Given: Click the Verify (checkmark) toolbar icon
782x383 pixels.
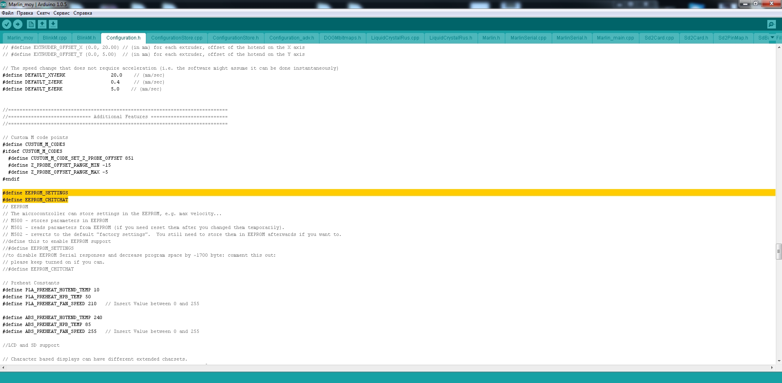Looking at the screenshot, I should [x=7, y=24].
